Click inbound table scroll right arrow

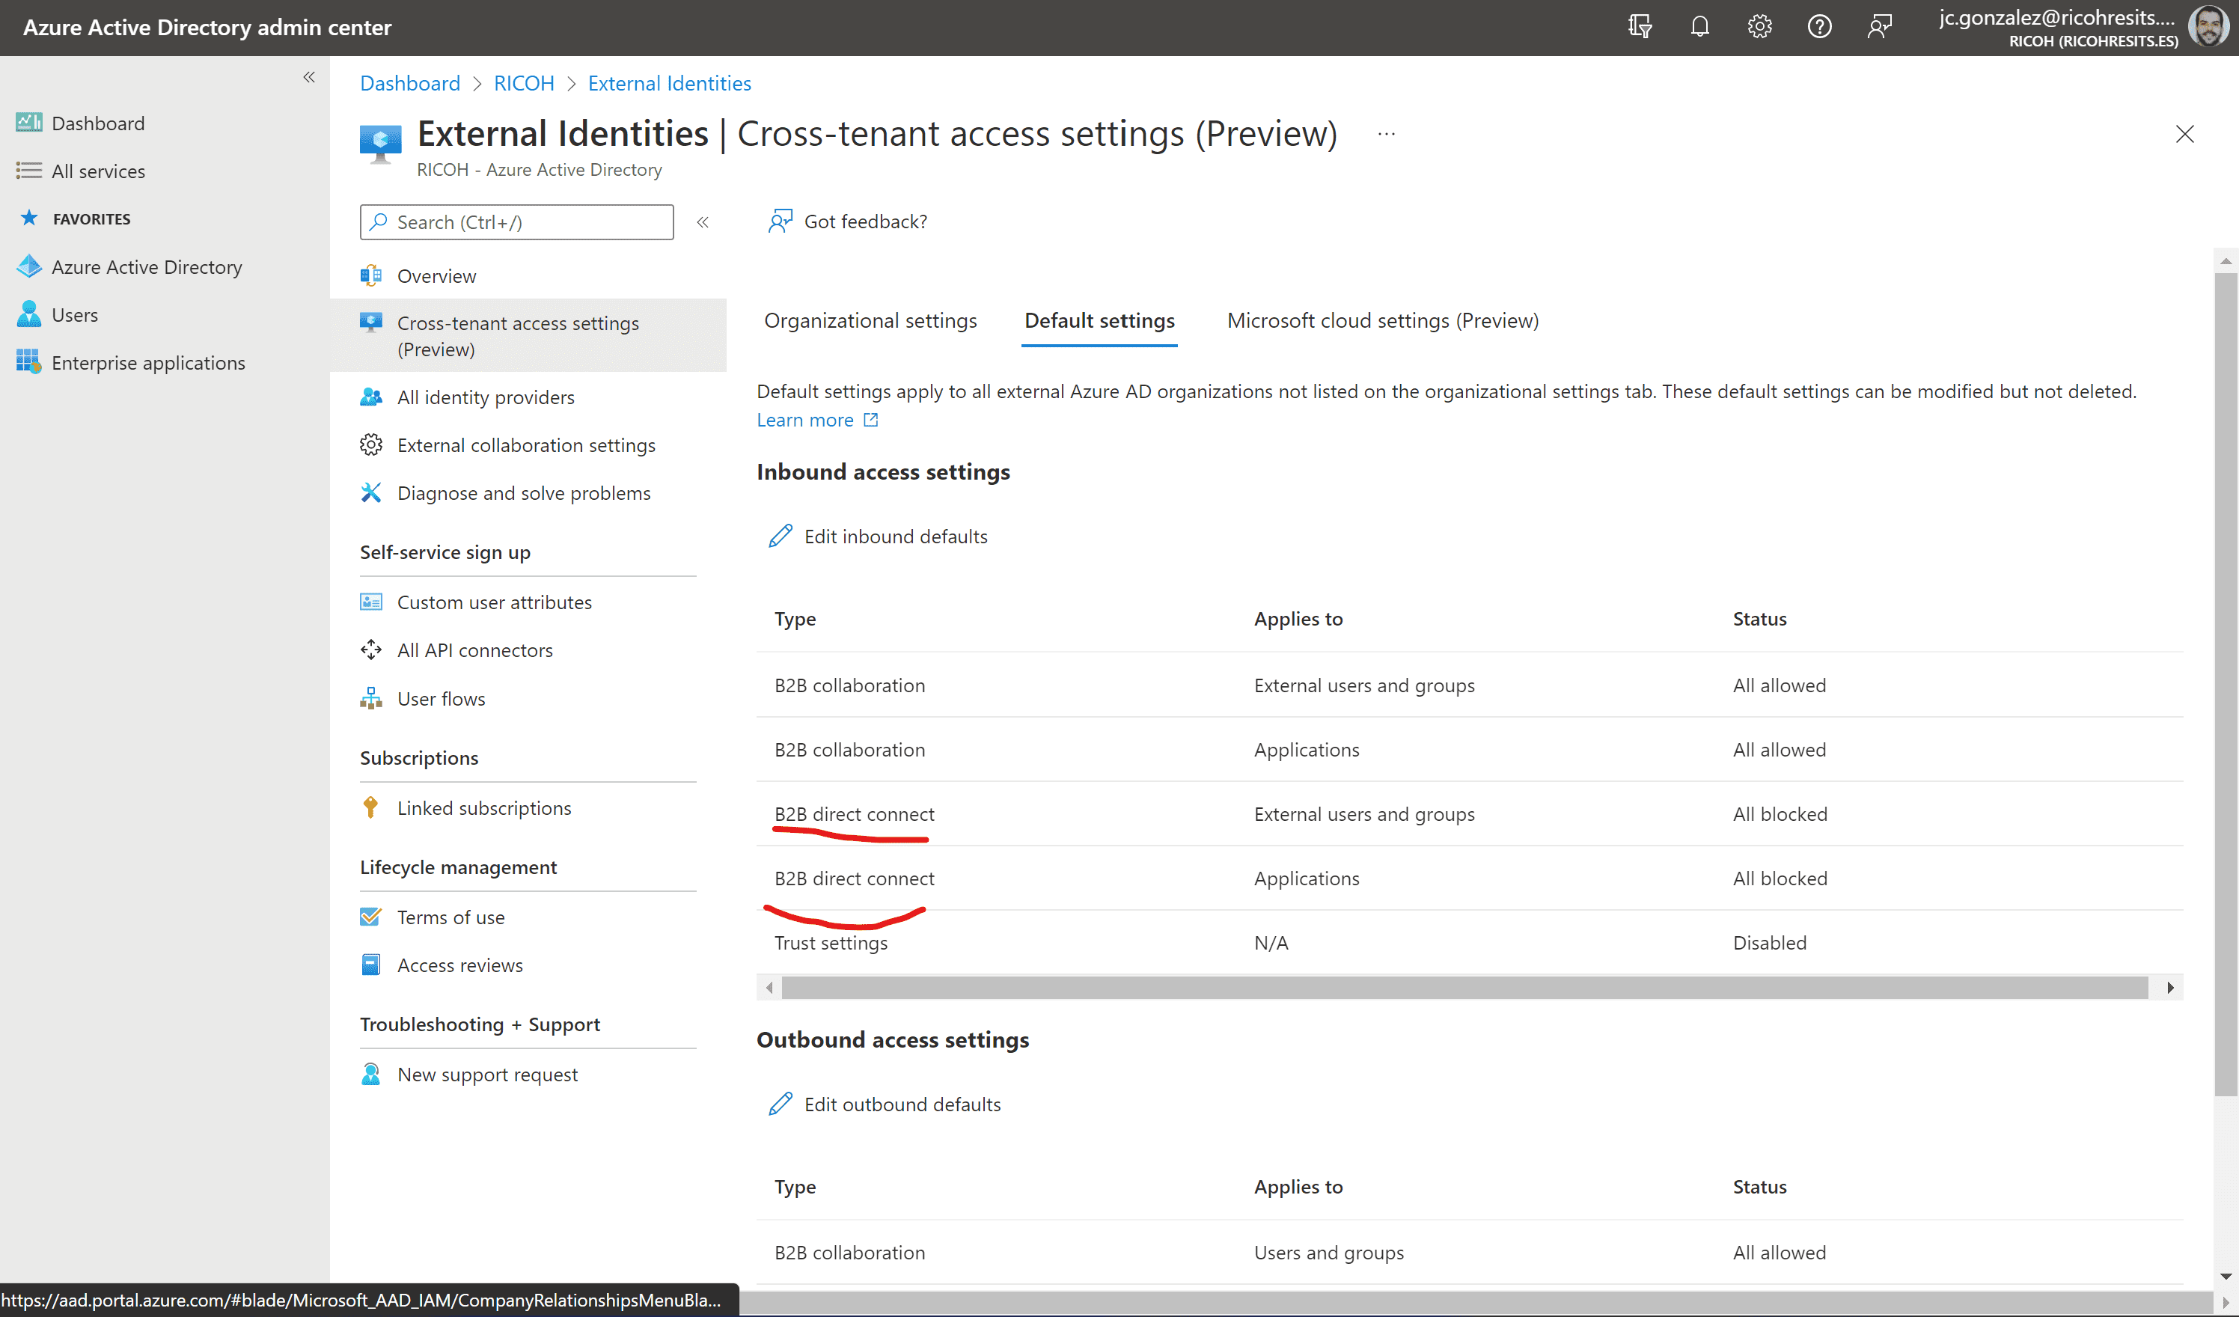coord(2169,987)
